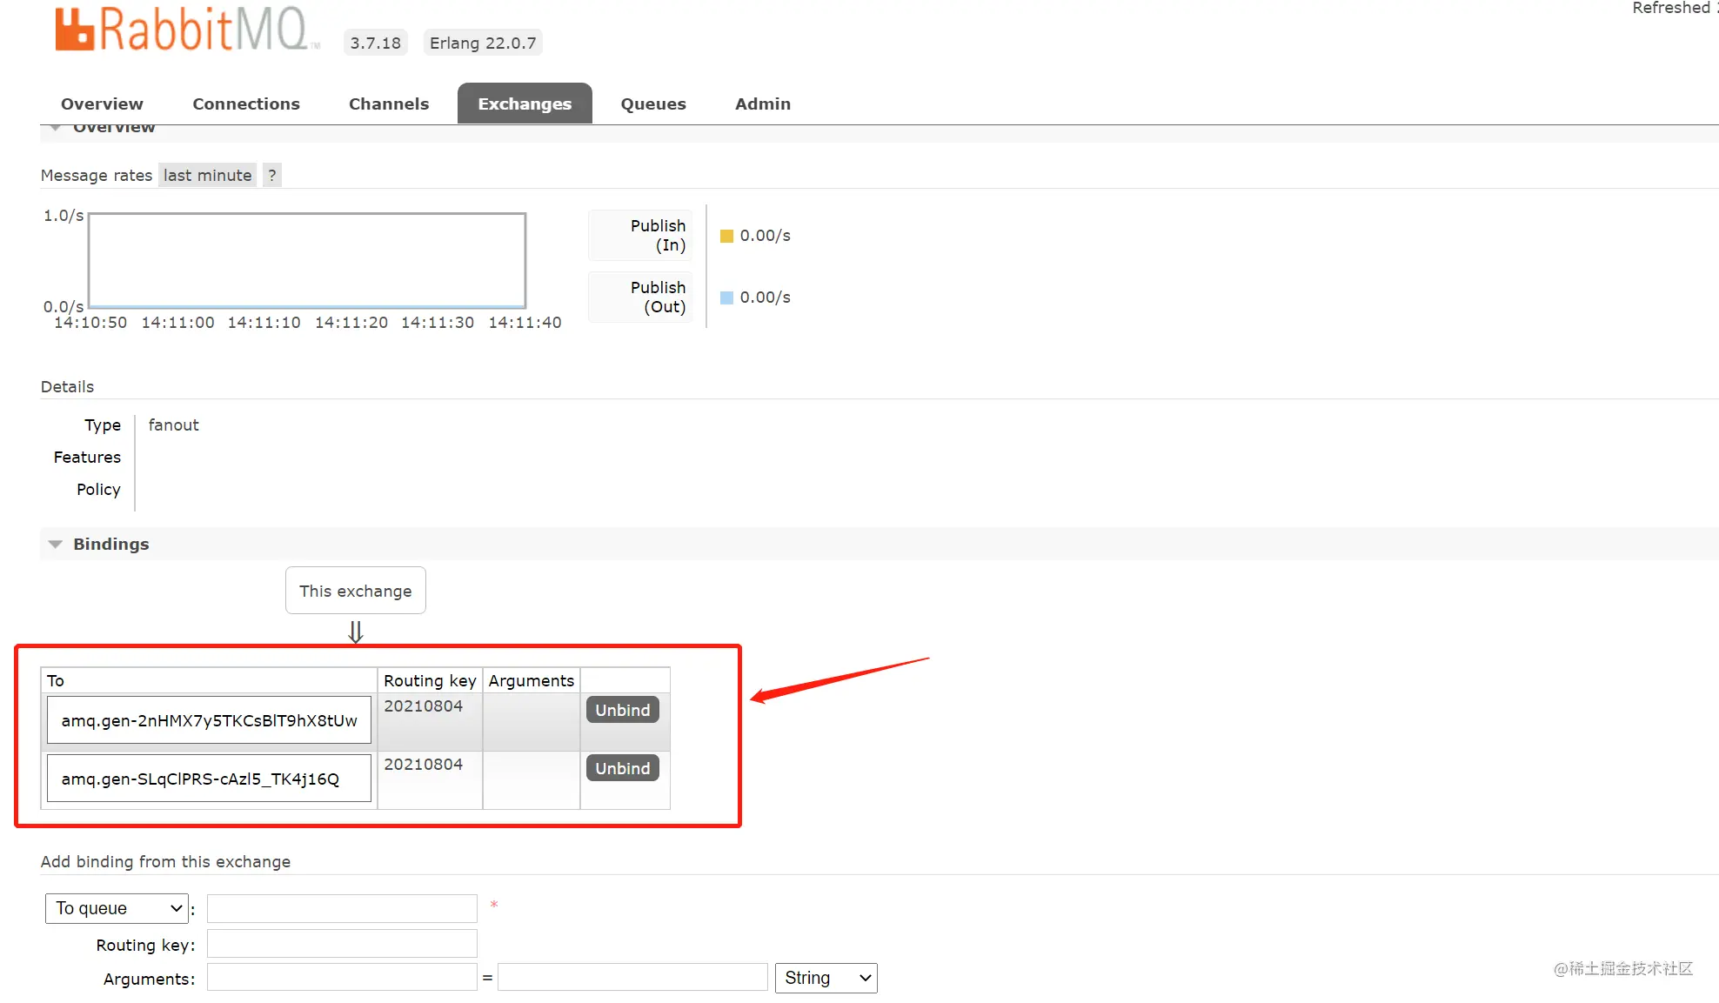Focus the Arguments key input field
The width and height of the screenshot is (1719, 1003).
point(342,977)
